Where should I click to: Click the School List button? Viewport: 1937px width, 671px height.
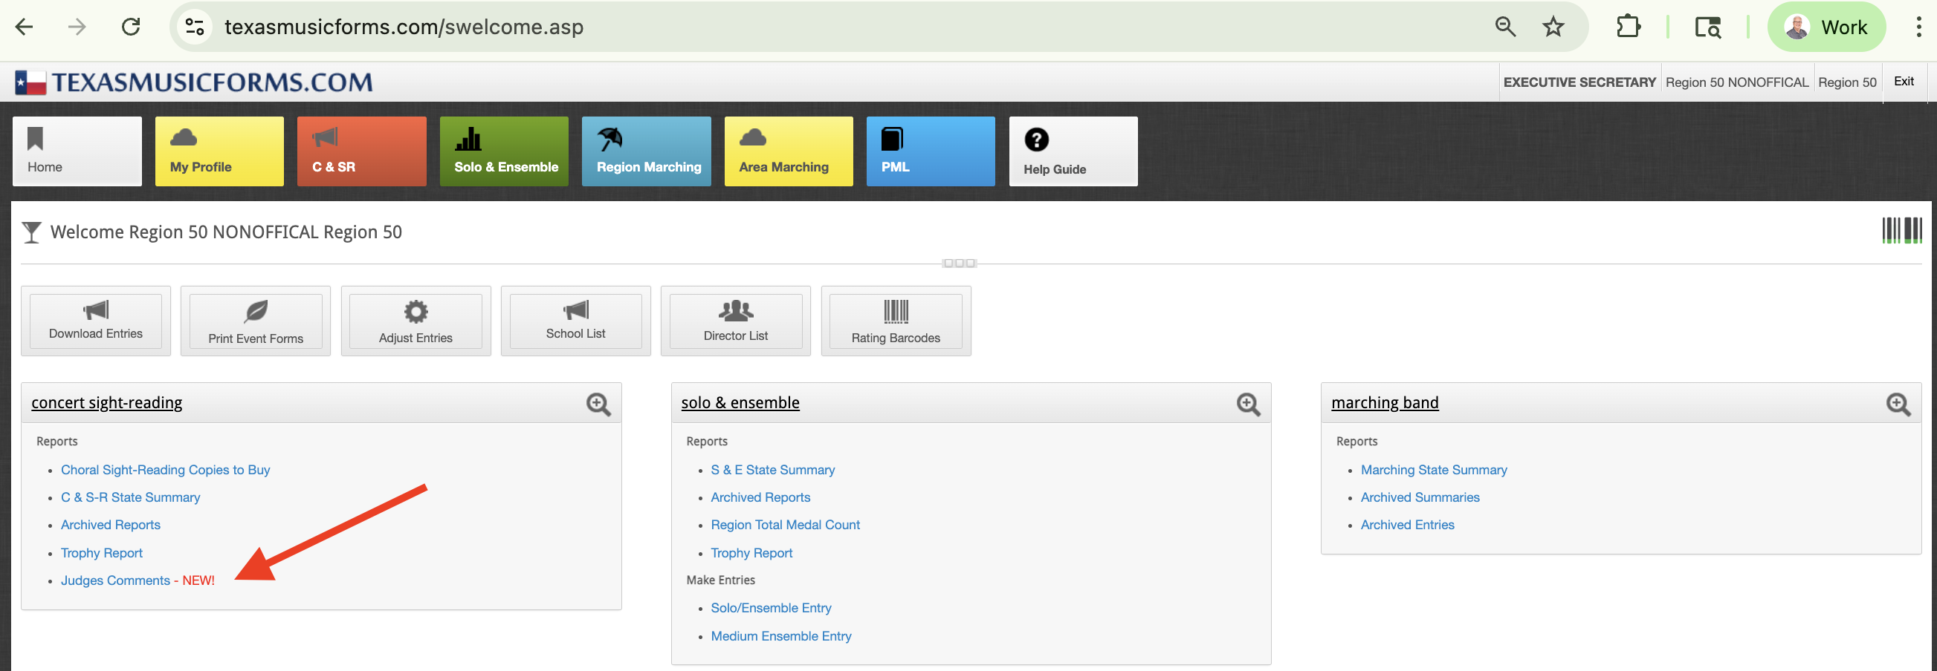pyautogui.click(x=576, y=321)
